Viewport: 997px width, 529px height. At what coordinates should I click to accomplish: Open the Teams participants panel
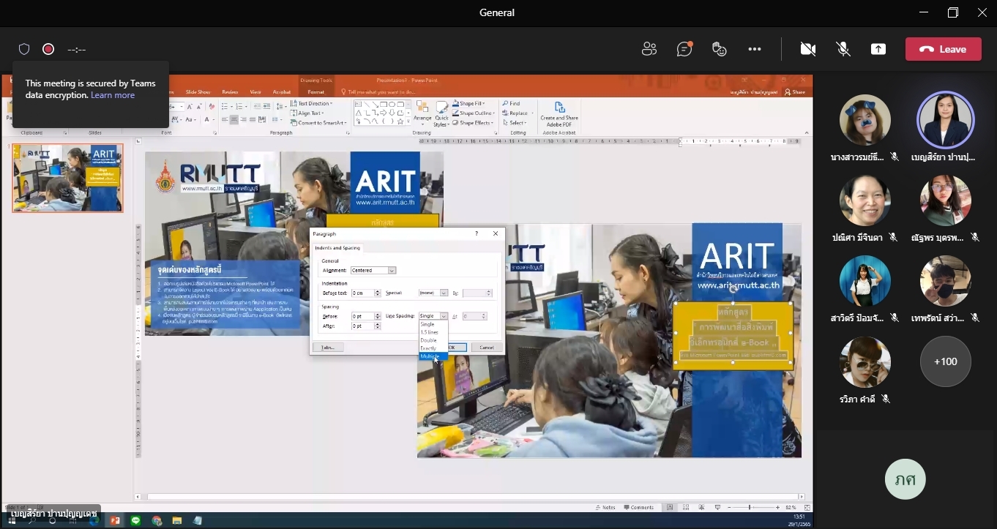[649, 49]
